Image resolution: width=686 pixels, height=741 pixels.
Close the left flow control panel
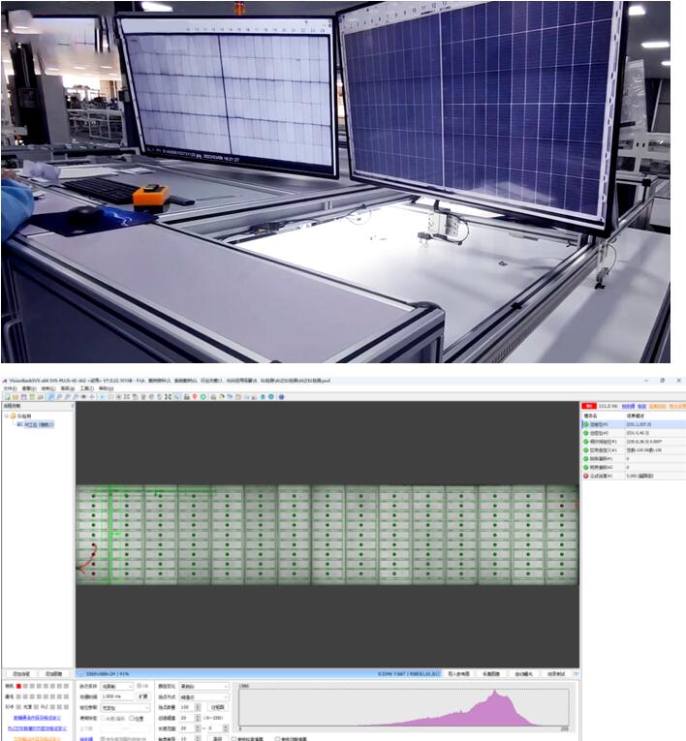coord(73,406)
